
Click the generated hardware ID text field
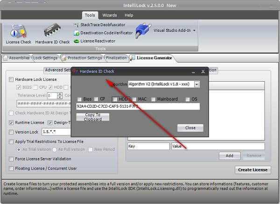[x=138, y=106]
